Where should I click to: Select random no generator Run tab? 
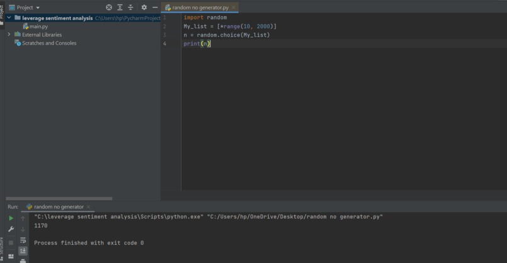tap(58, 207)
